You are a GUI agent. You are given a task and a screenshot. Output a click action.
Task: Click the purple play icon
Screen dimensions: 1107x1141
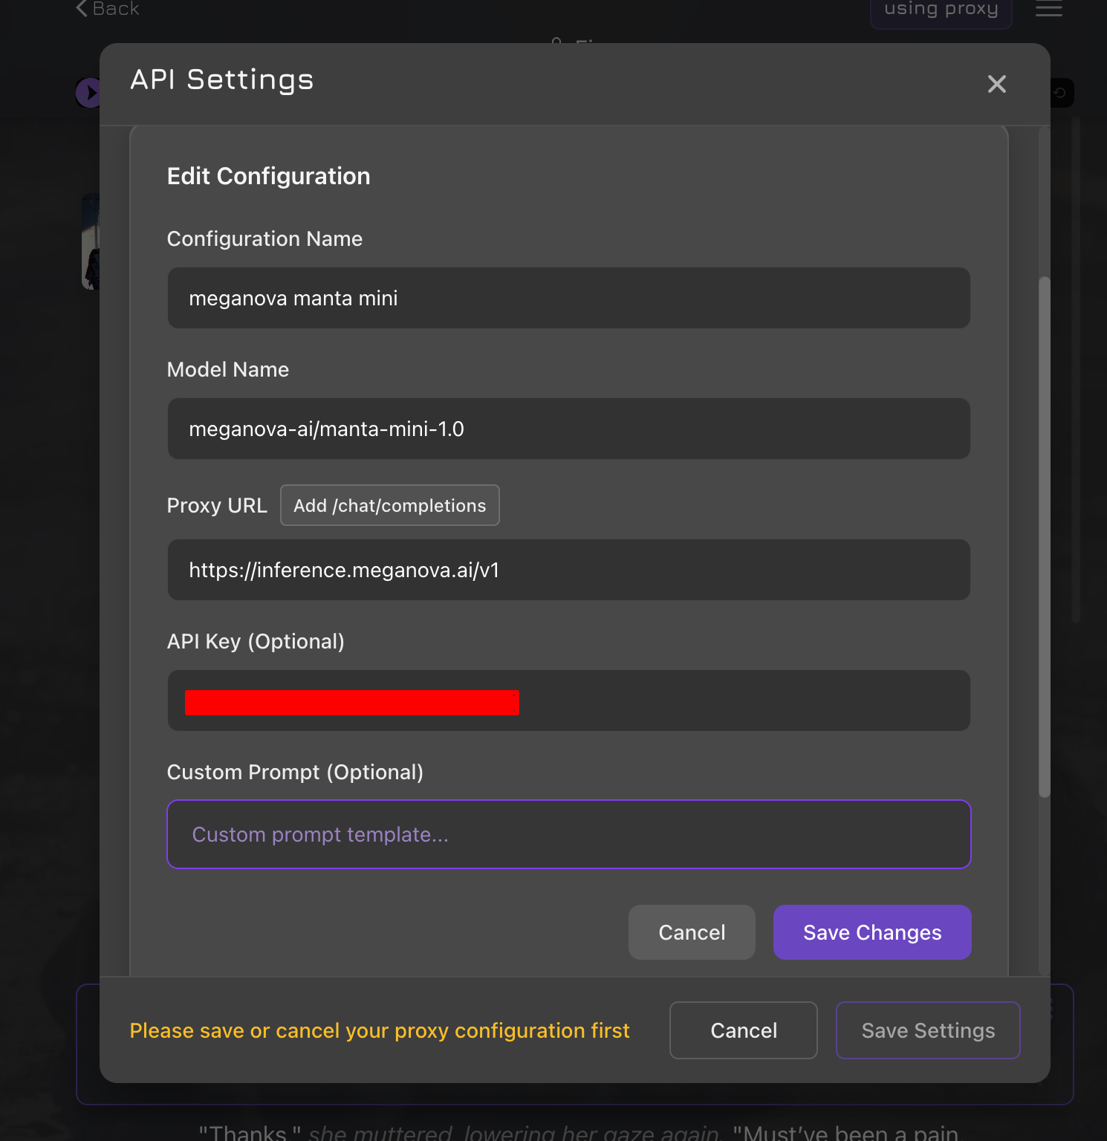[88, 93]
